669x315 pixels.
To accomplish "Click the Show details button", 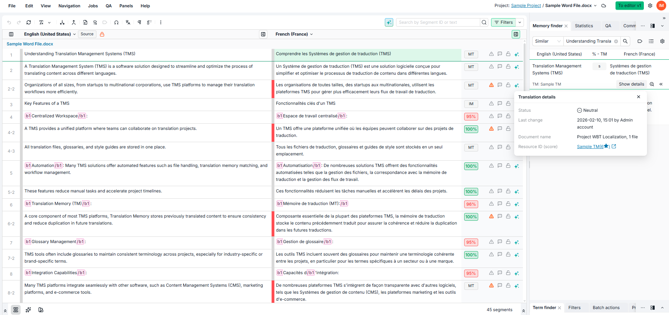I will (x=631, y=84).
